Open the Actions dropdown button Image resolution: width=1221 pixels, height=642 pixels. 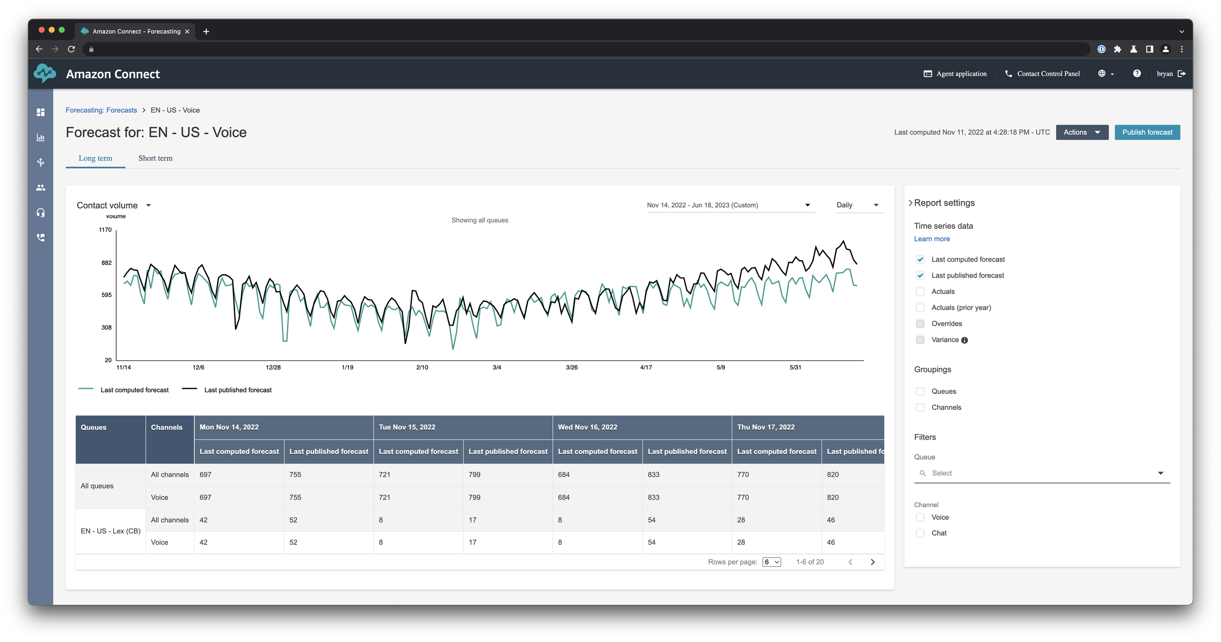pos(1081,132)
